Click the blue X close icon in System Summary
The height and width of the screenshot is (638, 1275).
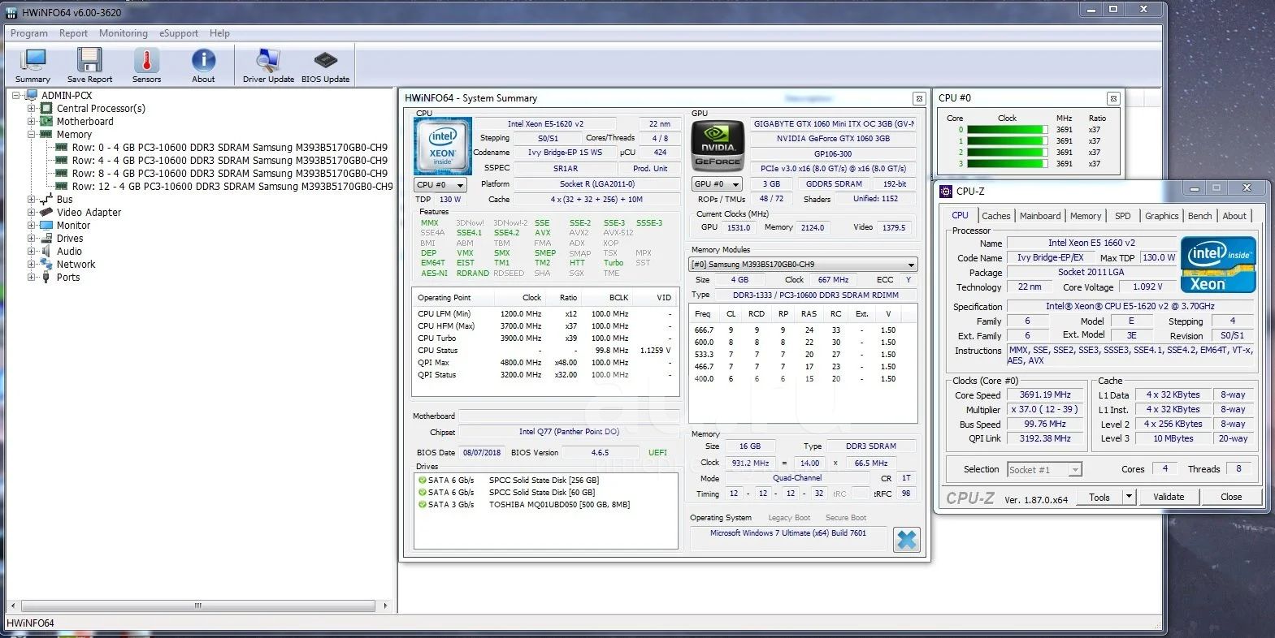(907, 539)
